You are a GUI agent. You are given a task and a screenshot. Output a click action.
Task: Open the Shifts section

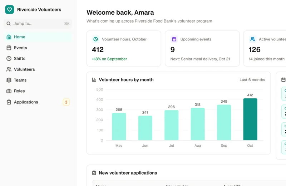point(38,58)
